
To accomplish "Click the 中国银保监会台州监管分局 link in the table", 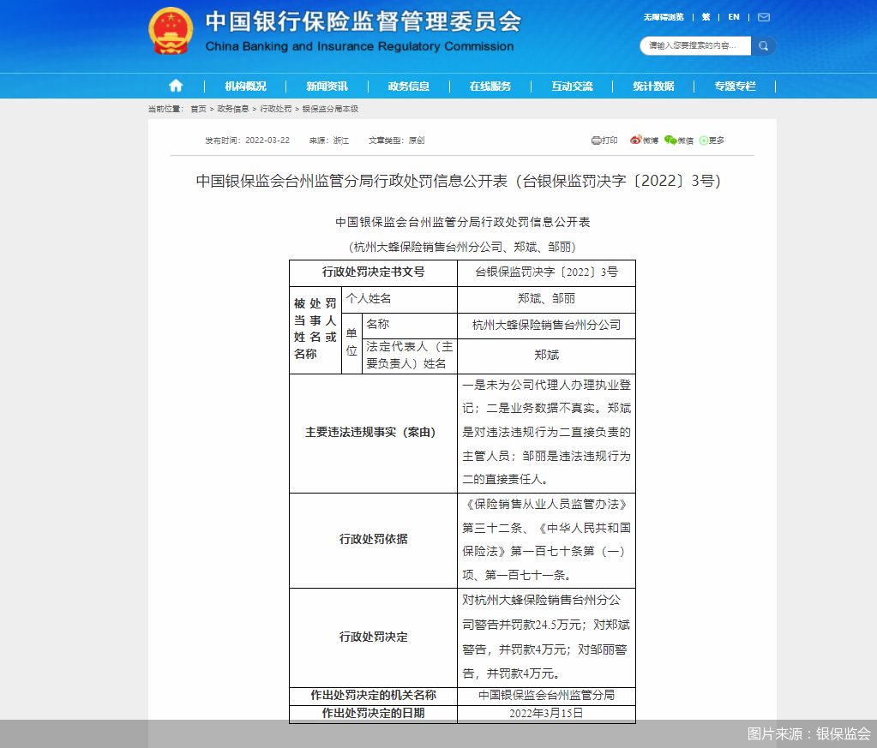I will tap(547, 697).
